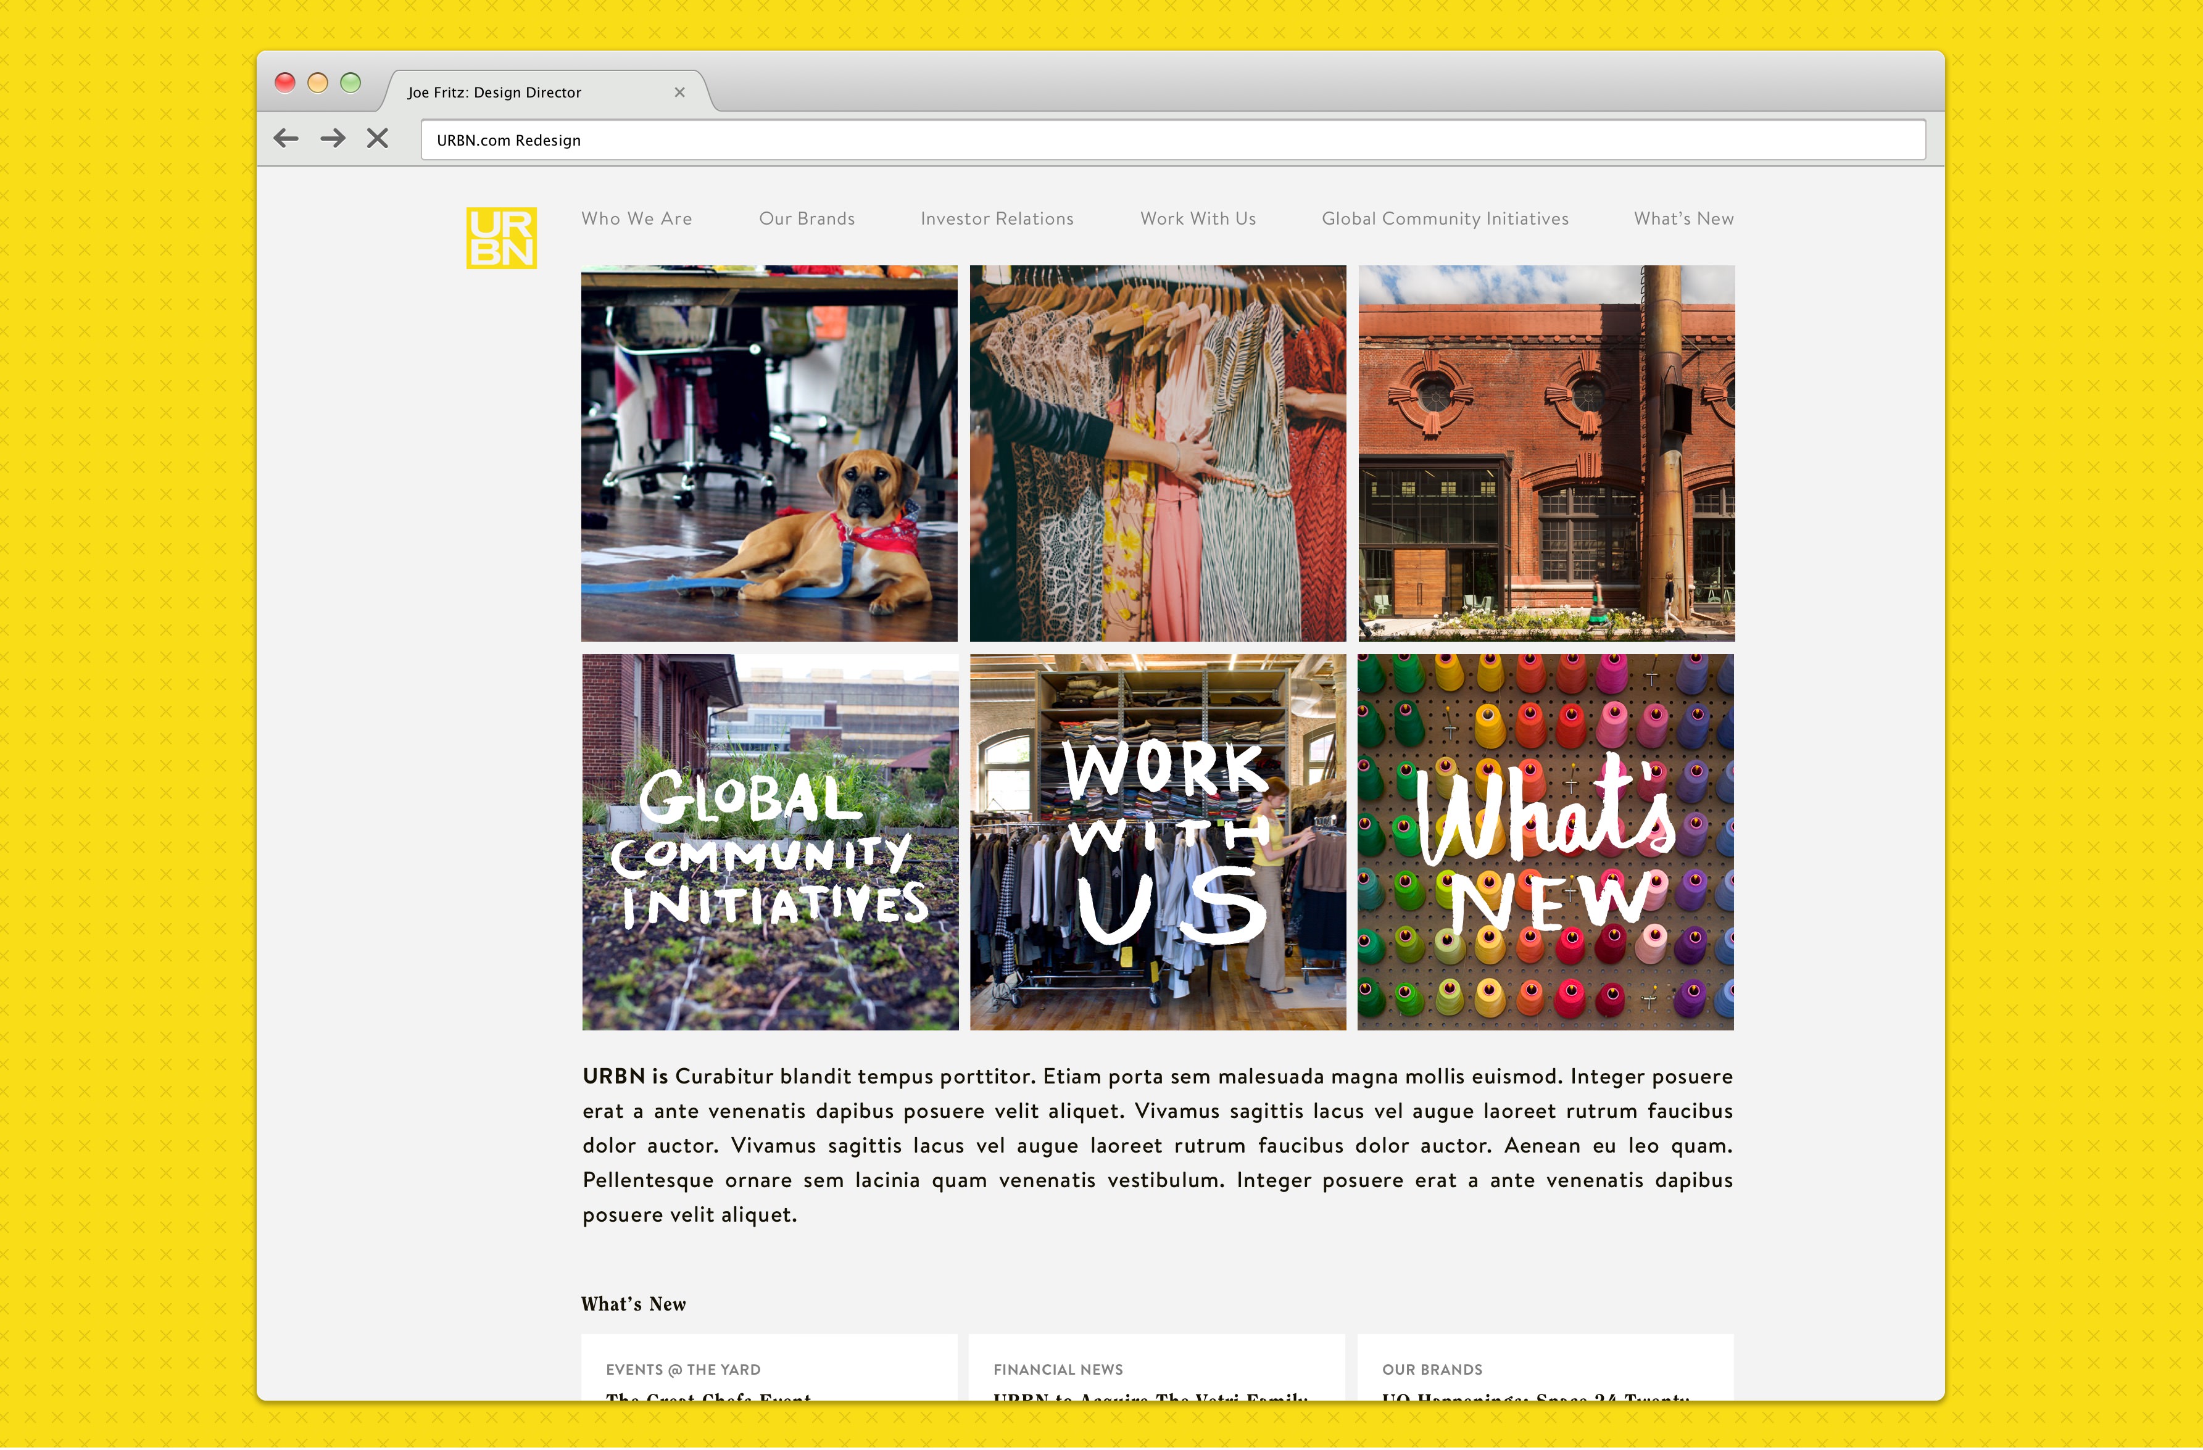This screenshot has width=2203, height=1450.
Task: Open the Global Community Initiatives image tile
Action: coord(770,842)
